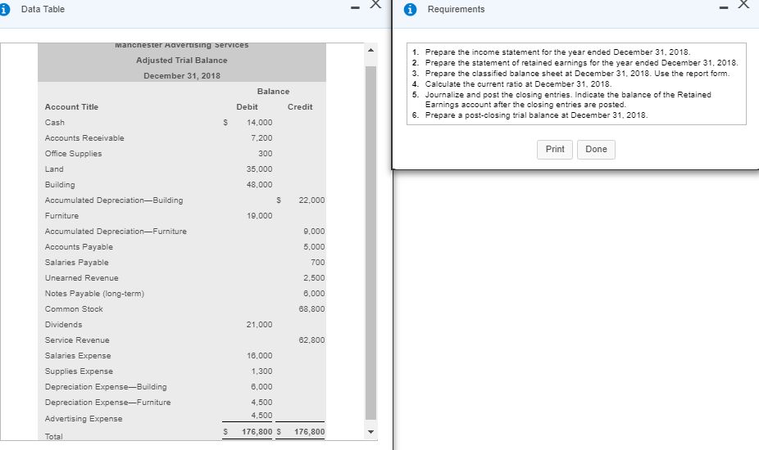Select the Cash account row label

click(55, 123)
